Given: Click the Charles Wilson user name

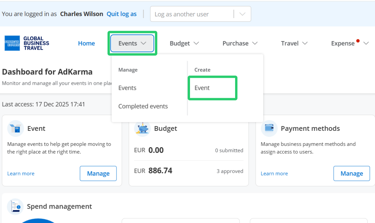Looking at the screenshot, I should [81, 14].
